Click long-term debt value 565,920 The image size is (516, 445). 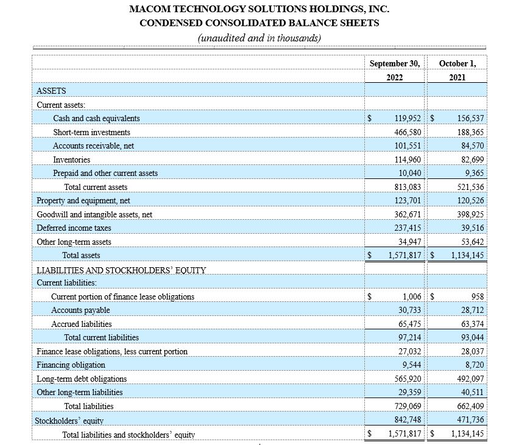pyautogui.click(x=408, y=379)
